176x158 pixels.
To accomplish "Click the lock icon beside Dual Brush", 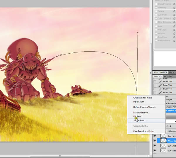I will coord(174,15).
